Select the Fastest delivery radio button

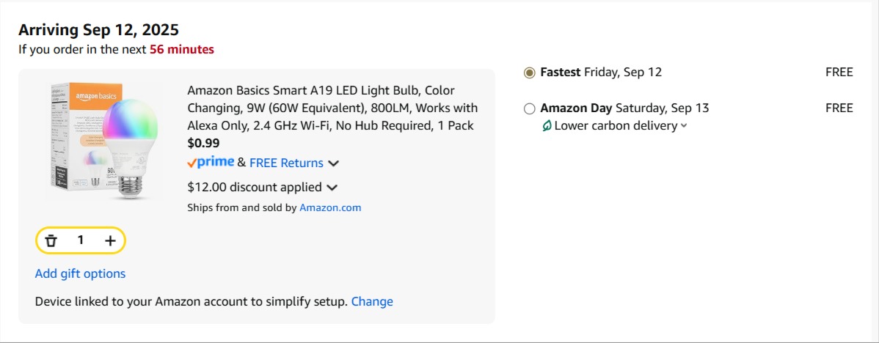(530, 73)
